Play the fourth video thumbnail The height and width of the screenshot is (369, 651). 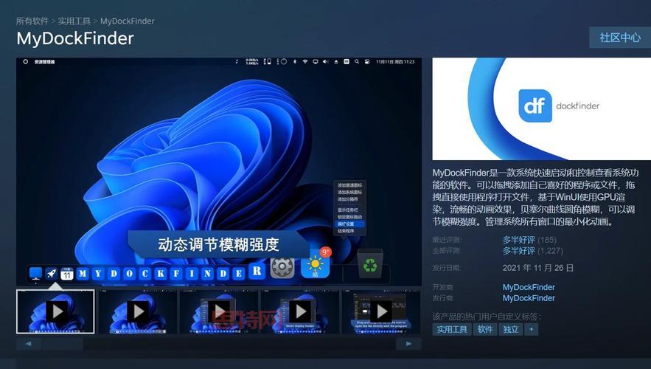tap(300, 311)
